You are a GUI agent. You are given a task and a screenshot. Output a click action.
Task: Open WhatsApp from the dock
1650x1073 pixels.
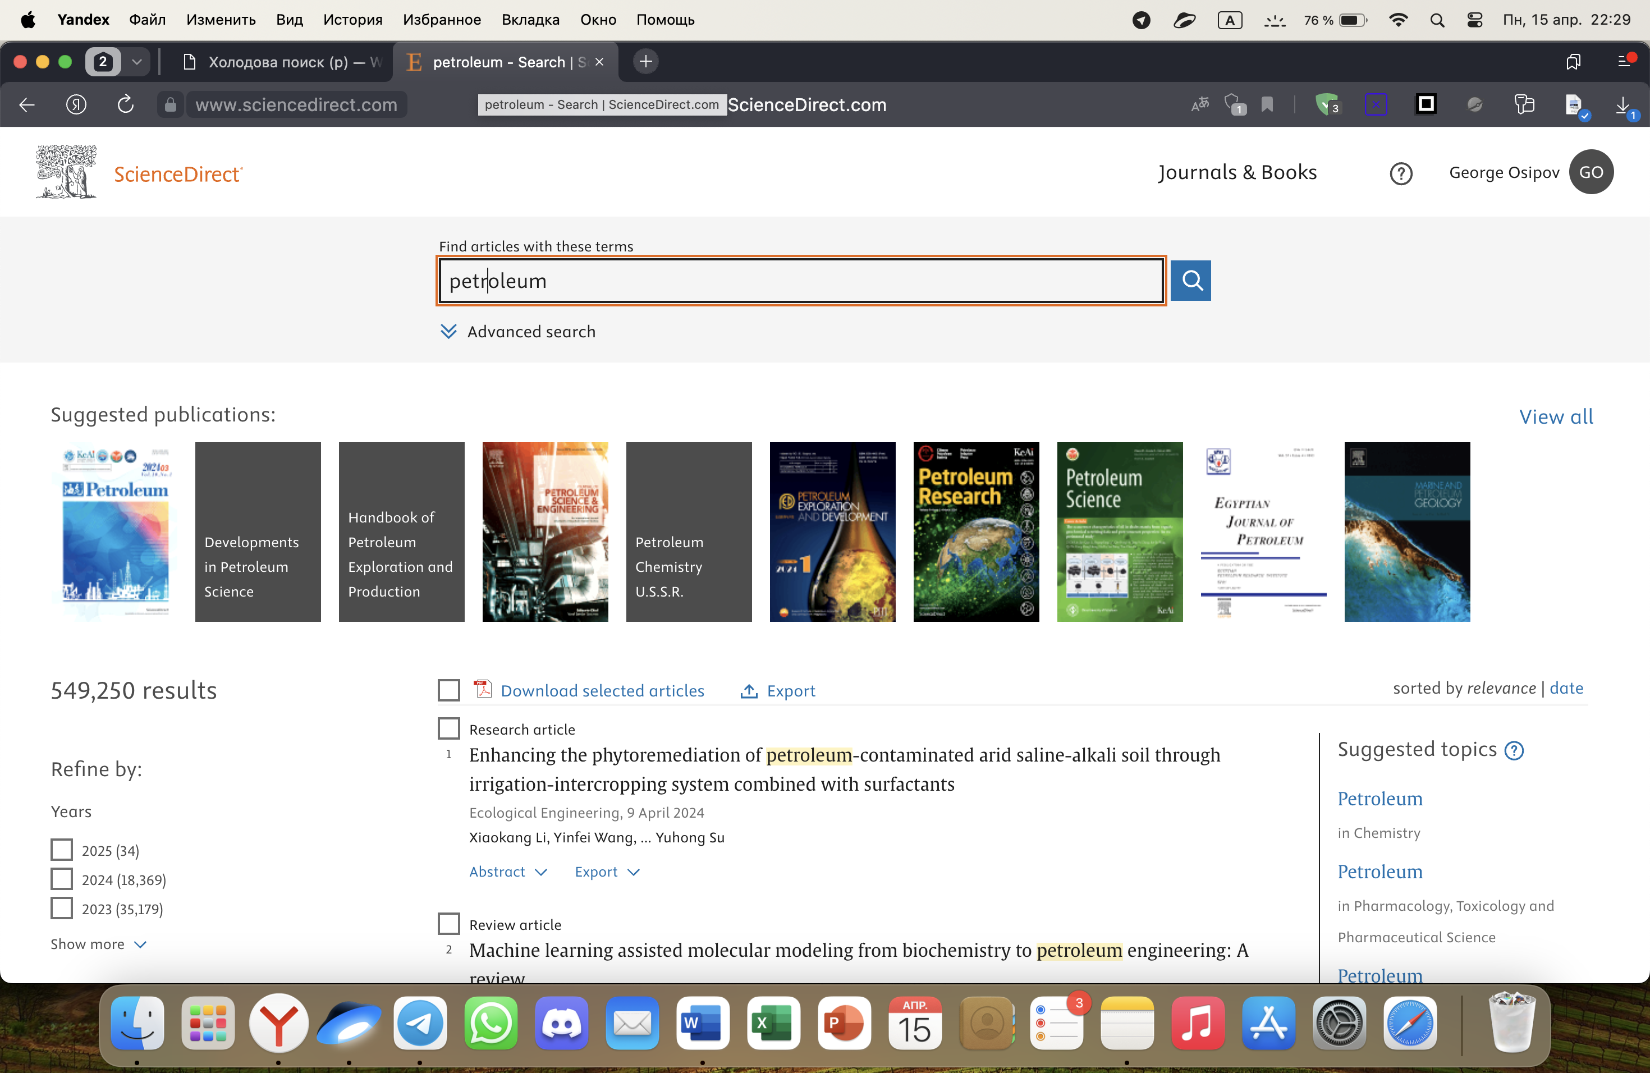point(490,1023)
